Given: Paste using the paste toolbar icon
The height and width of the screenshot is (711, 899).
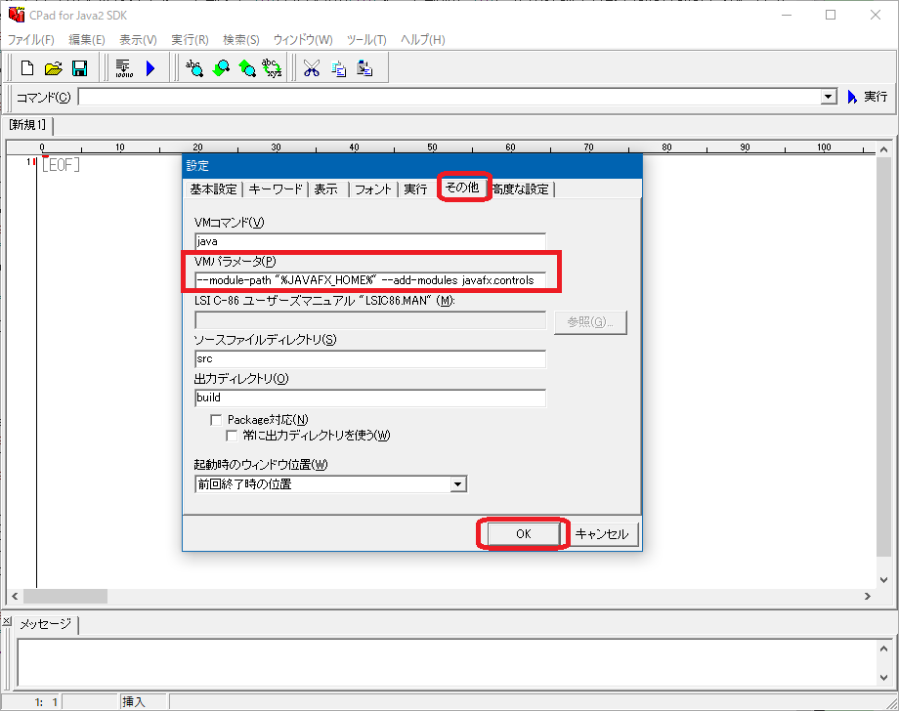Looking at the screenshot, I should pos(364,68).
